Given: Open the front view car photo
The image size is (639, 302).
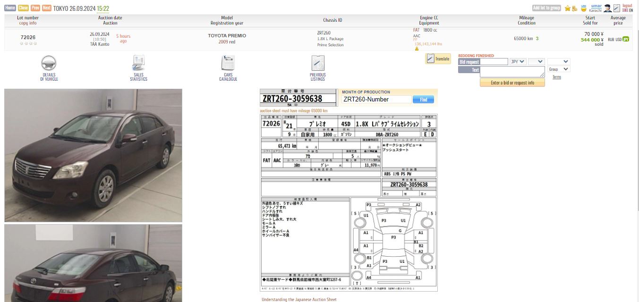Looking at the screenshot, I should tap(93, 155).
